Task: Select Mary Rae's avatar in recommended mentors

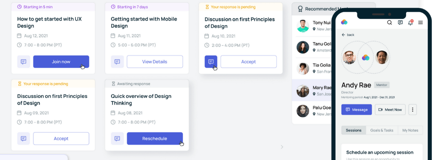Action: coord(303,91)
